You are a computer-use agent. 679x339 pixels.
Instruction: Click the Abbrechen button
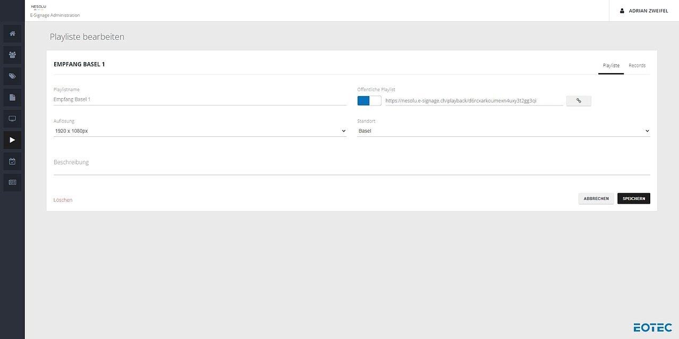coord(596,198)
